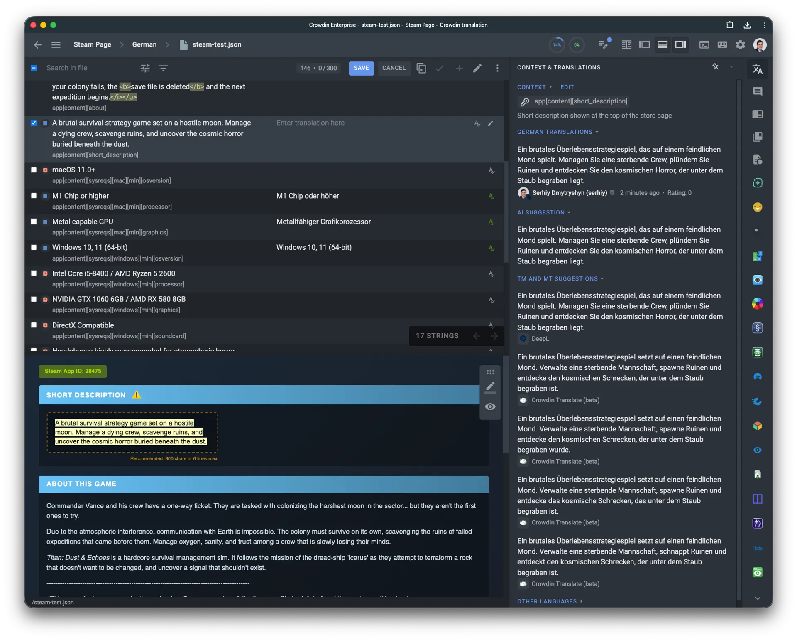The height and width of the screenshot is (640, 797).
Task: Open the comments panel in the right sidebar
Action: (x=758, y=91)
